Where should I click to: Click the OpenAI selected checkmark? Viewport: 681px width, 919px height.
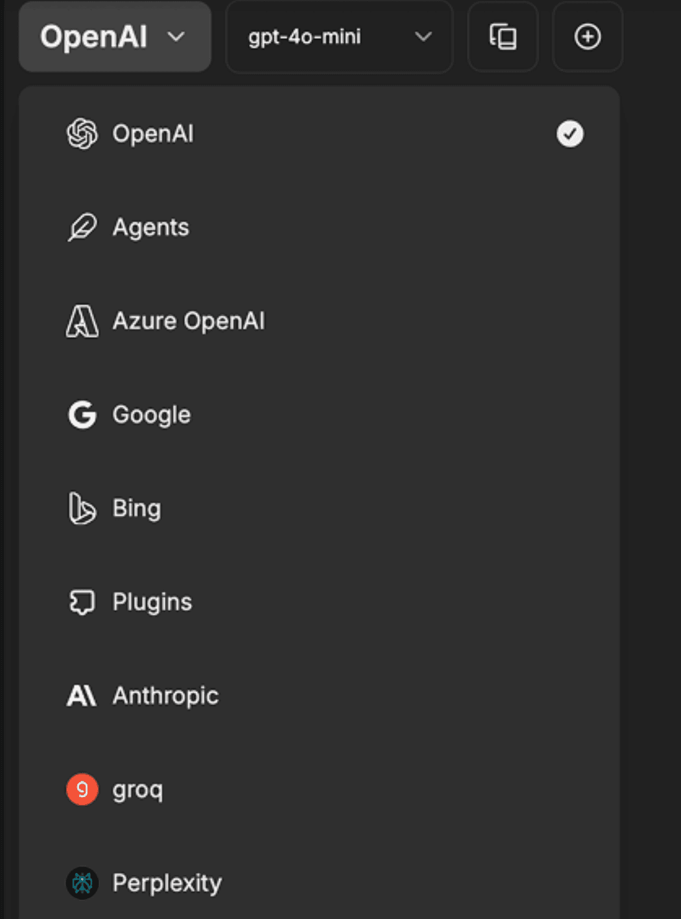coord(569,134)
